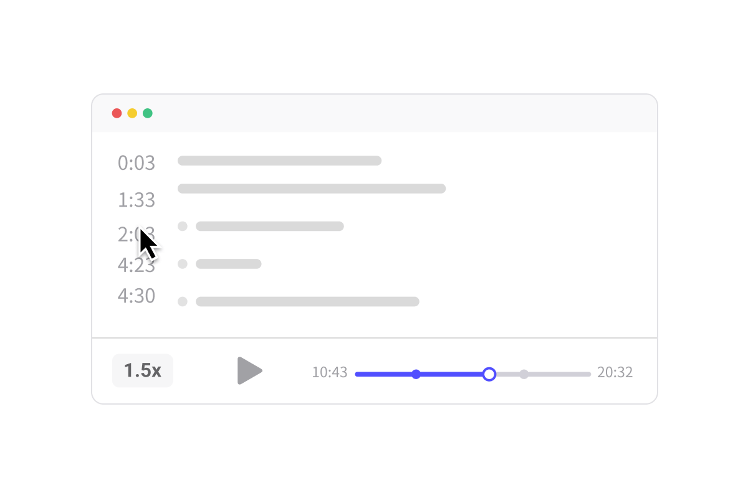748x498 pixels.
Task: Click the bullet dot of the middle transcript line
Action: click(183, 227)
